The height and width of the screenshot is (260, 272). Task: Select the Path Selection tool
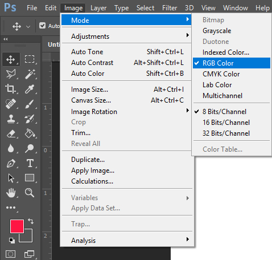coord(11,178)
